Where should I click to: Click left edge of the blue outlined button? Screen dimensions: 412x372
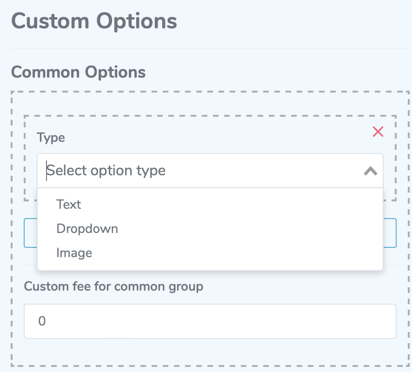31,233
